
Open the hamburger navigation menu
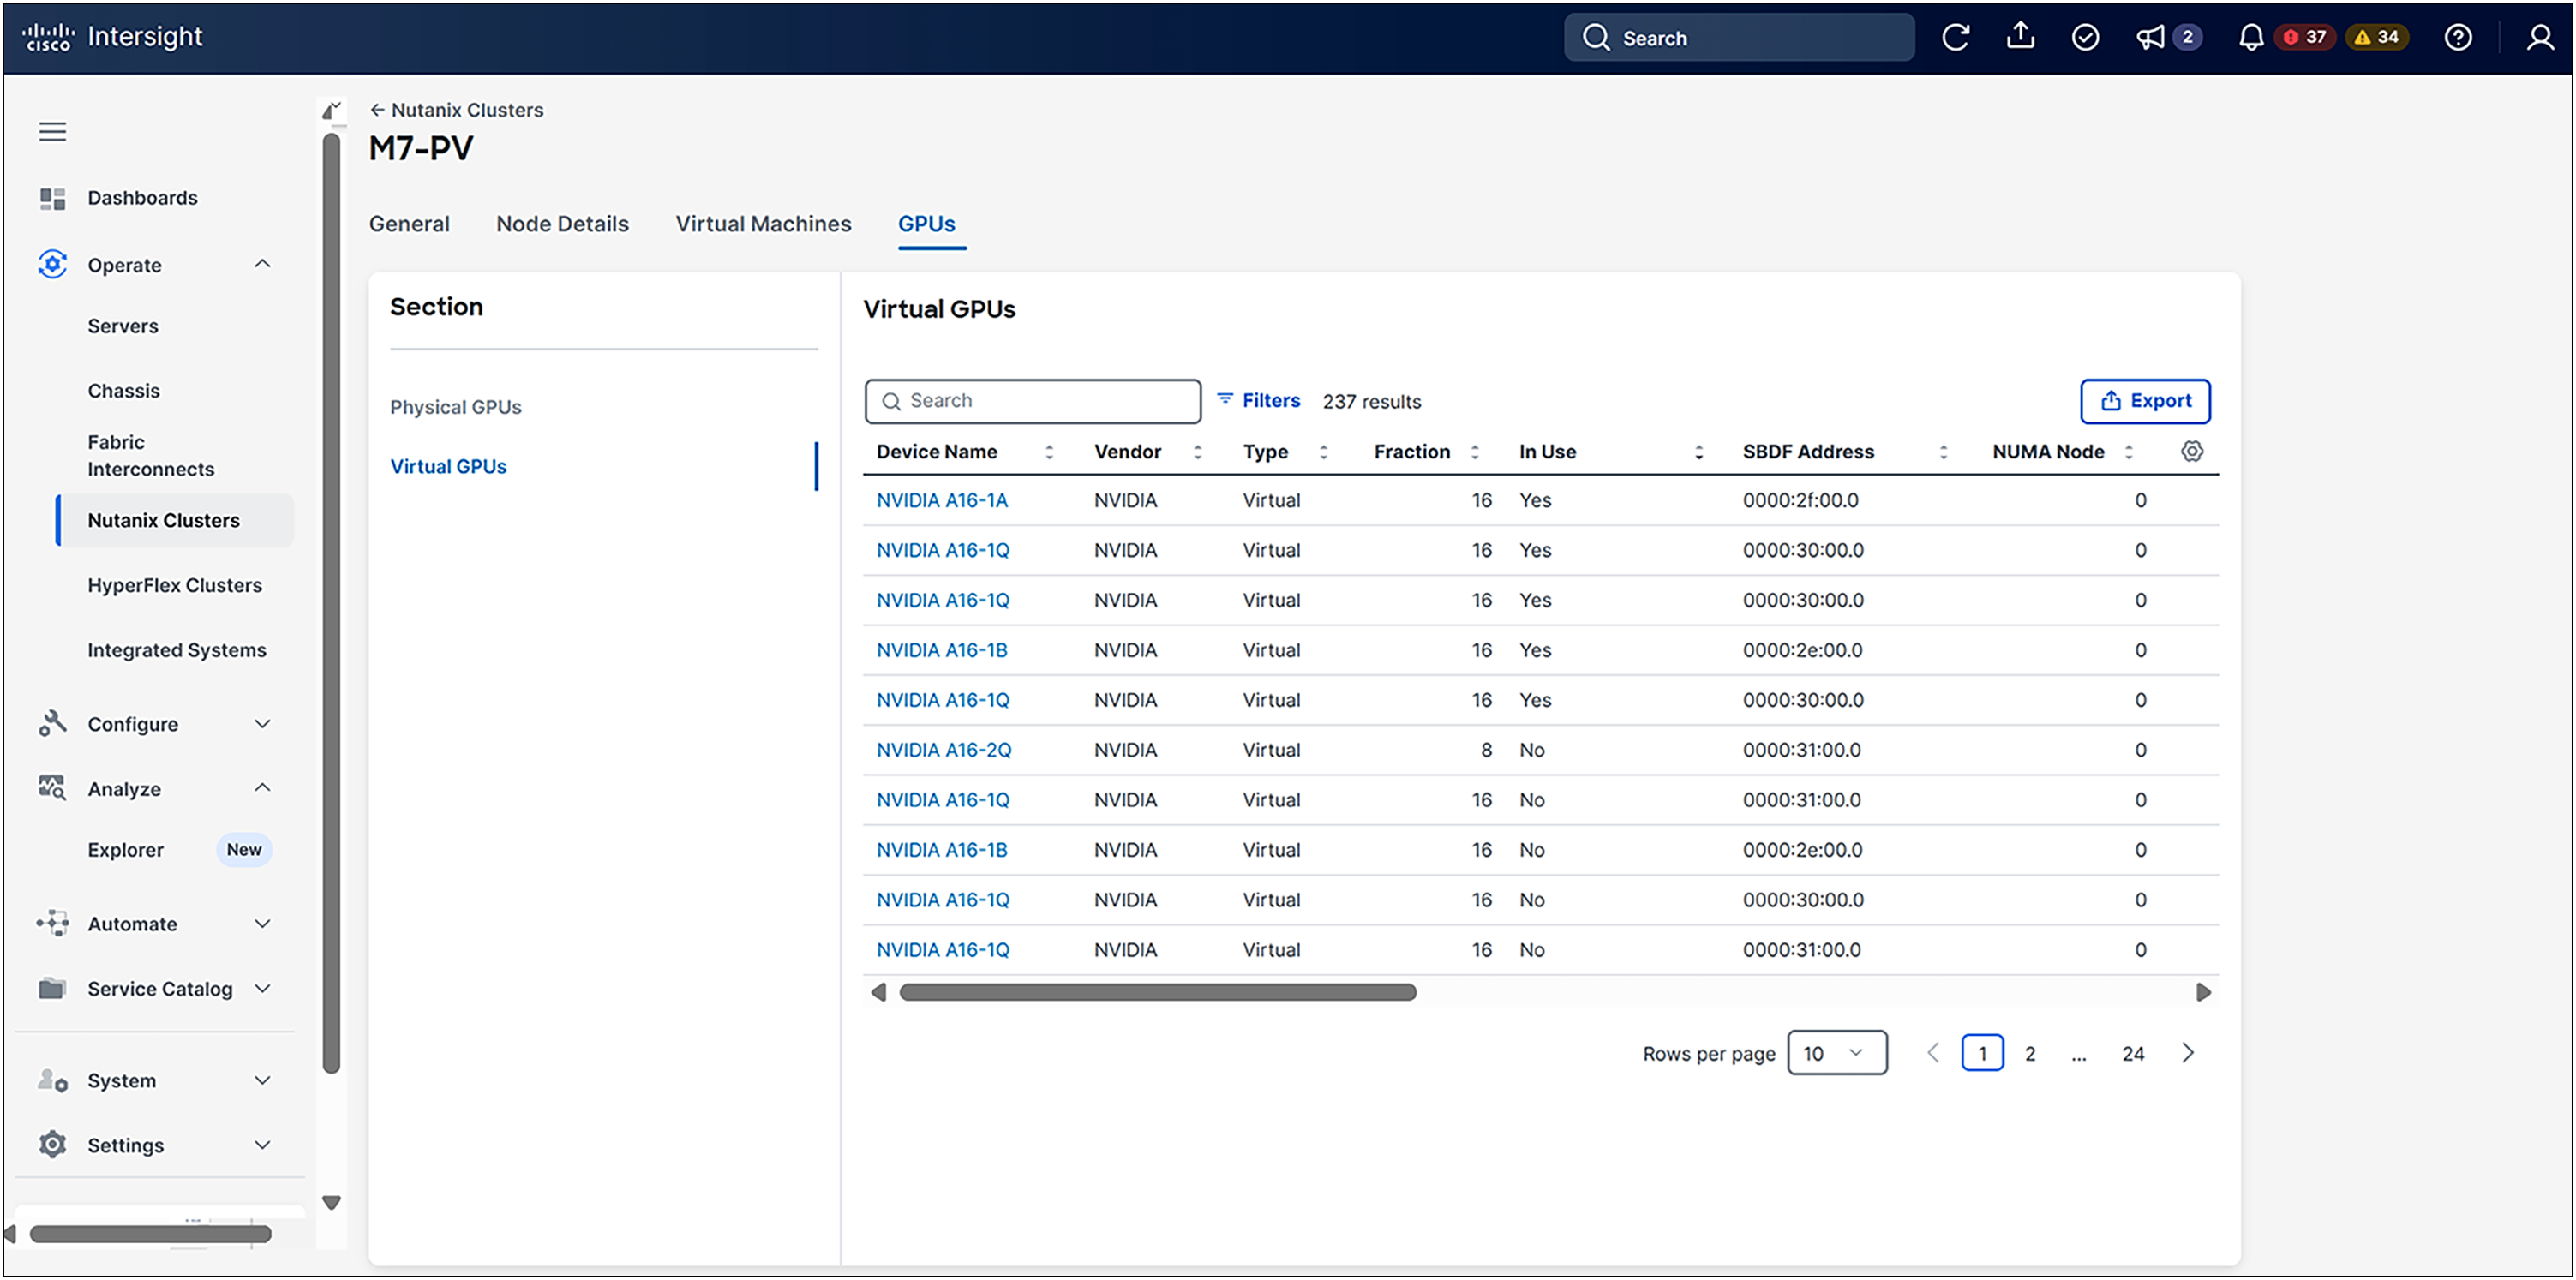52,131
